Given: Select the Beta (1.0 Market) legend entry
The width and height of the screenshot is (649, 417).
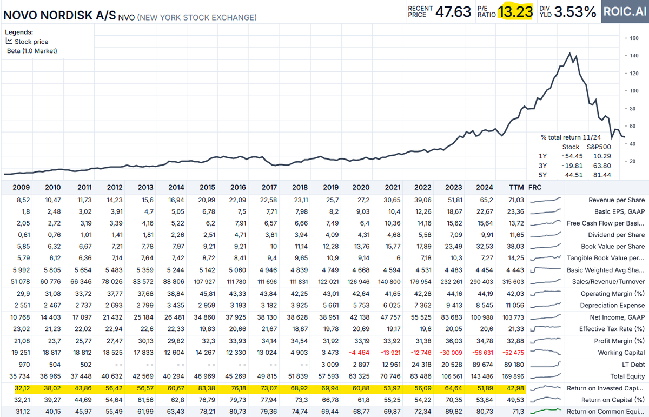Looking at the screenshot, I should (32, 51).
